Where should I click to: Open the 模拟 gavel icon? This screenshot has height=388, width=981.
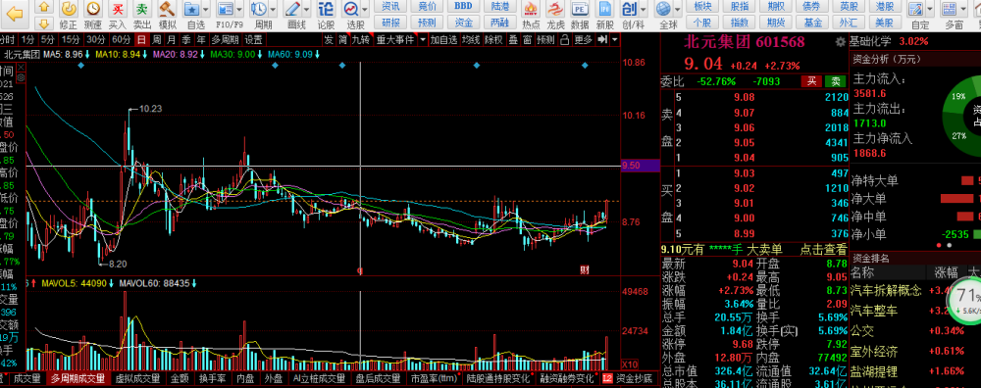167,10
